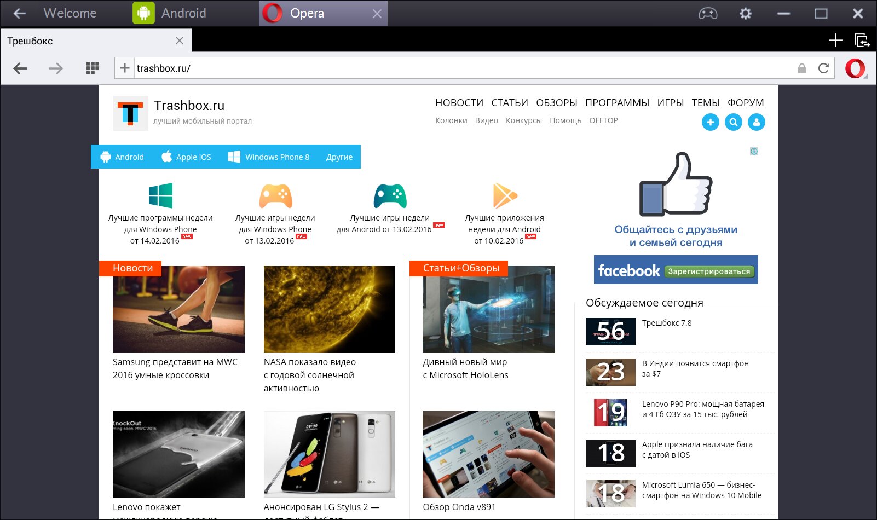The width and height of the screenshot is (877, 520).
Task: Click the Google Play best apps icon
Action: (505, 195)
